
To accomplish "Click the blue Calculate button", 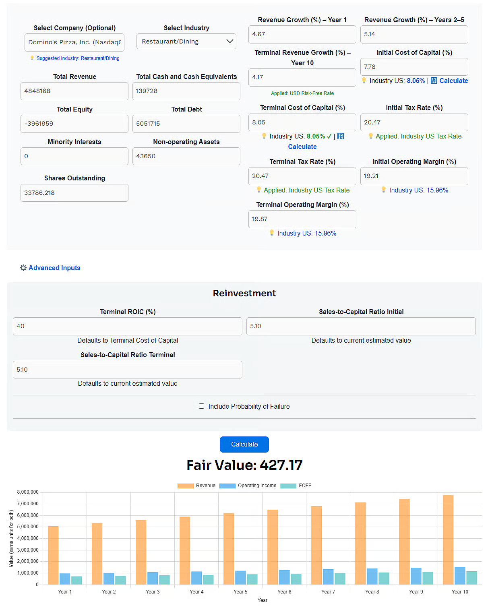I will 244,444.
